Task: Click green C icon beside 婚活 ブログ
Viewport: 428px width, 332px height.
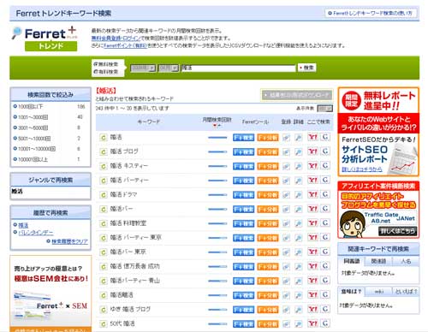Action: [x=103, y=152]
